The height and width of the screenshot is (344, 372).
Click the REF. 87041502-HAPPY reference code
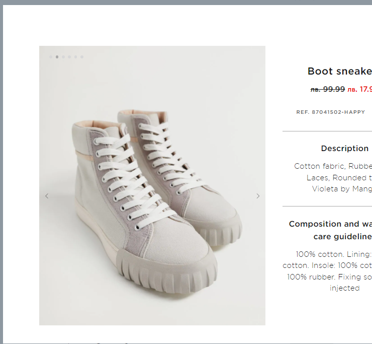(330, 112)
